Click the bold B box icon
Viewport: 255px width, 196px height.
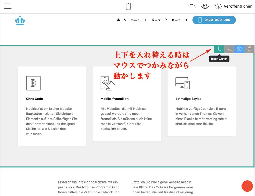click(33, 83)
